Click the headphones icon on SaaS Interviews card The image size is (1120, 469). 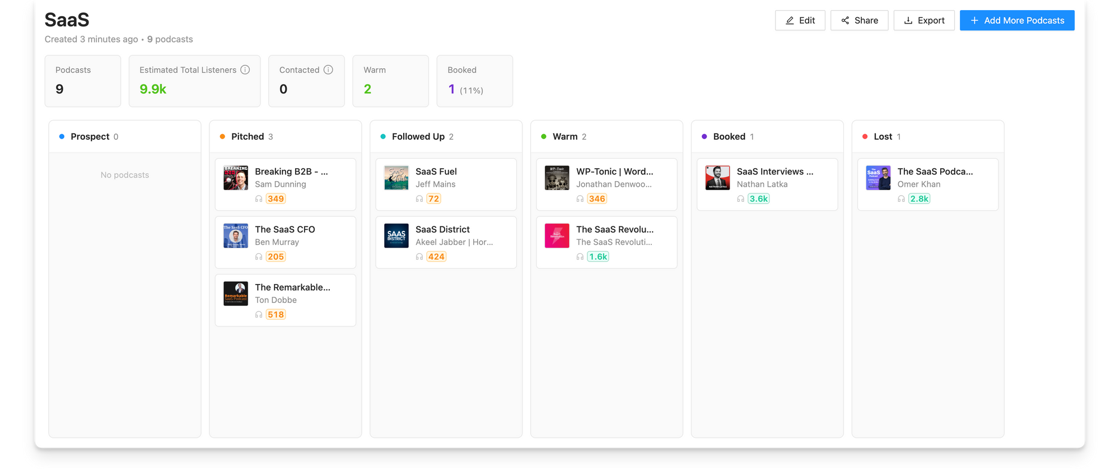tap(740, 199)
